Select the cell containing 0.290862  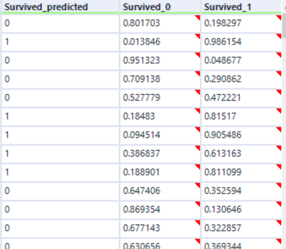click(241, 79)
